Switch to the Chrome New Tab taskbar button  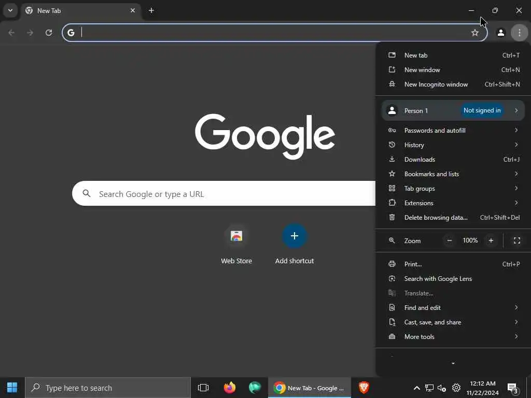[309, 388]
